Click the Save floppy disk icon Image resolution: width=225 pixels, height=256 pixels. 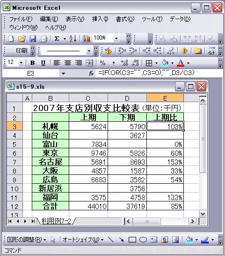[33, 39]
